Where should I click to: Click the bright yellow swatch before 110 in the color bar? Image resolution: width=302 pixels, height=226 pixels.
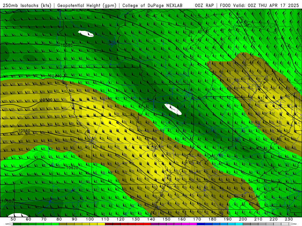point(101,224)
